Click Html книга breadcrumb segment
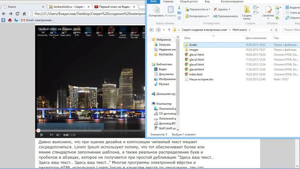Viewport: 300px width, 169px height. pyautogui.click(x=239, y=30)
